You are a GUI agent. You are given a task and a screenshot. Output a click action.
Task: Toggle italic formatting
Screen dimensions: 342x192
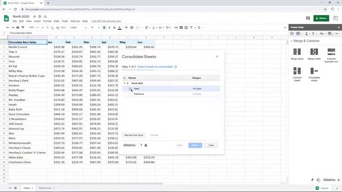coord(109,28)
